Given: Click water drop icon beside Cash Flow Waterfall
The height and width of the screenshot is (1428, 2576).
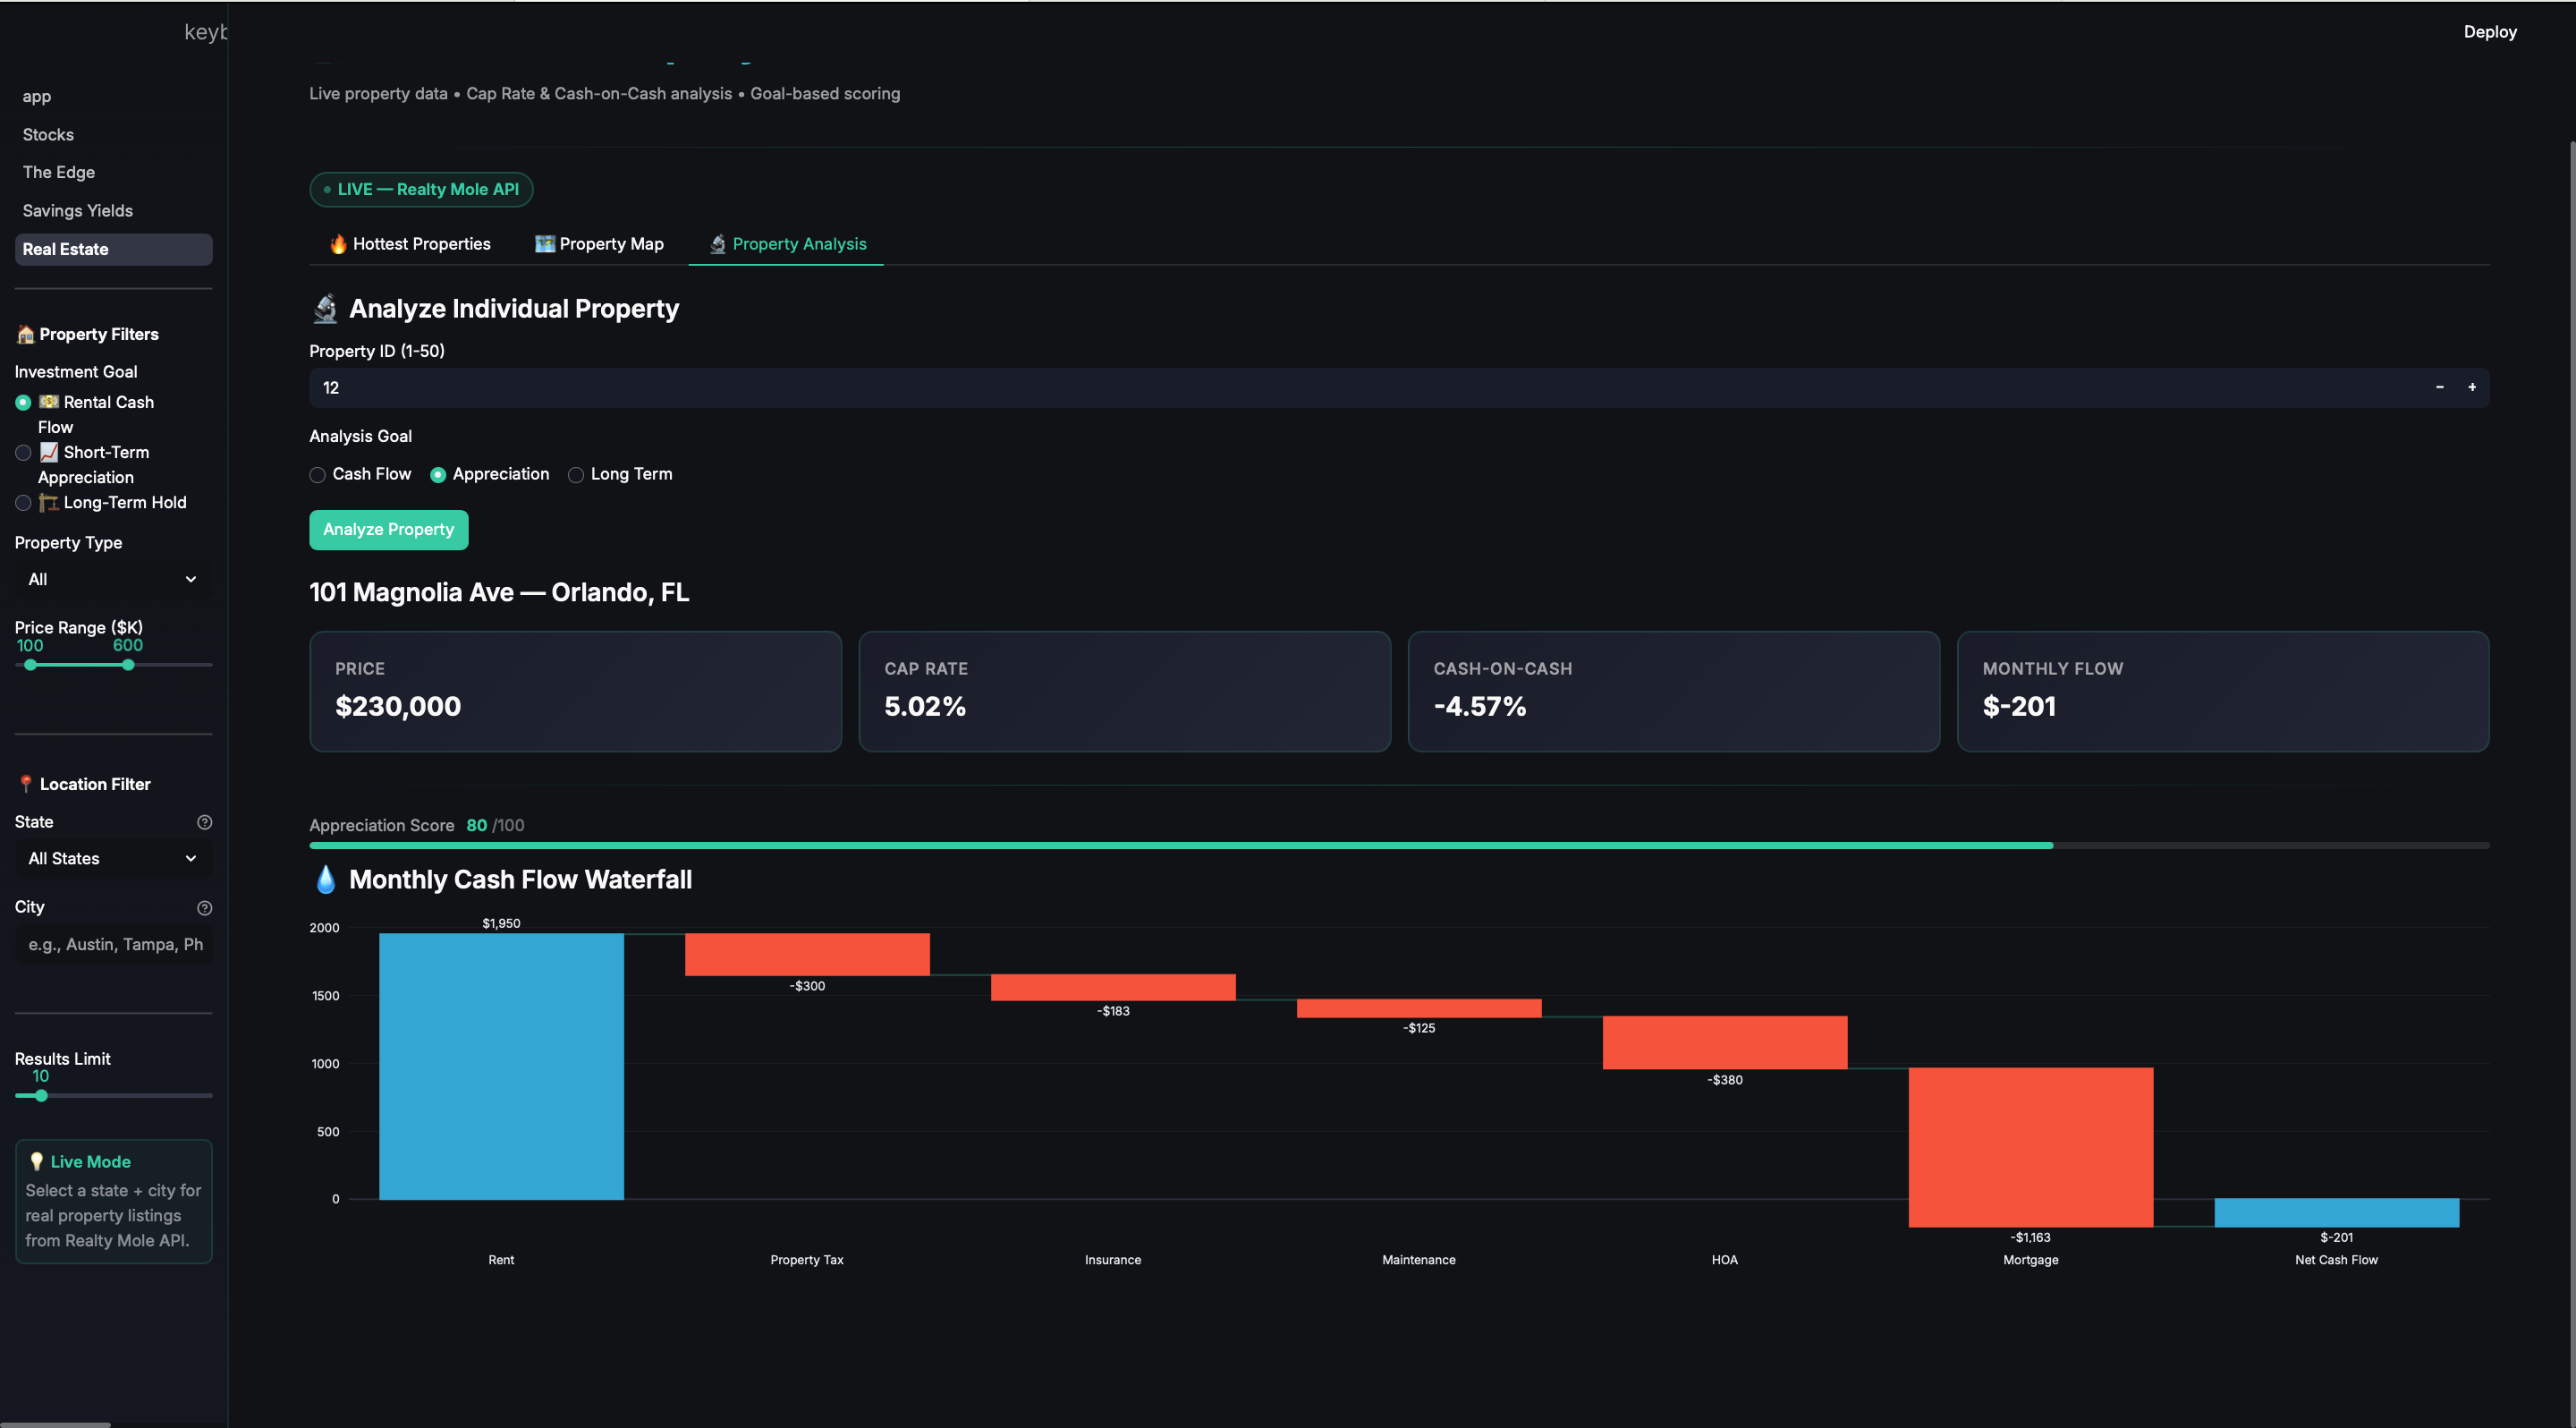Looking at the screenshot, I should tap(325, 880).
